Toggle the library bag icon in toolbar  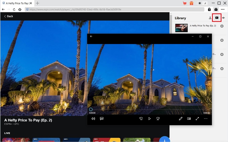(x=216, y=9)
